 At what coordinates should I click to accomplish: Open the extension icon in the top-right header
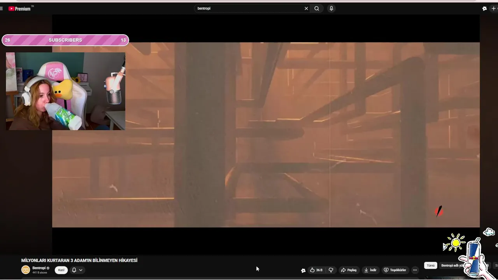484,9
